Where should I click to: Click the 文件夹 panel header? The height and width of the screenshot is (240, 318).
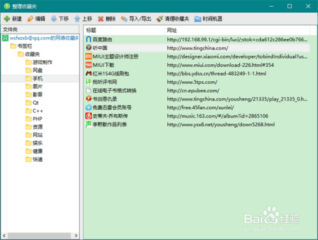[40, 29]
